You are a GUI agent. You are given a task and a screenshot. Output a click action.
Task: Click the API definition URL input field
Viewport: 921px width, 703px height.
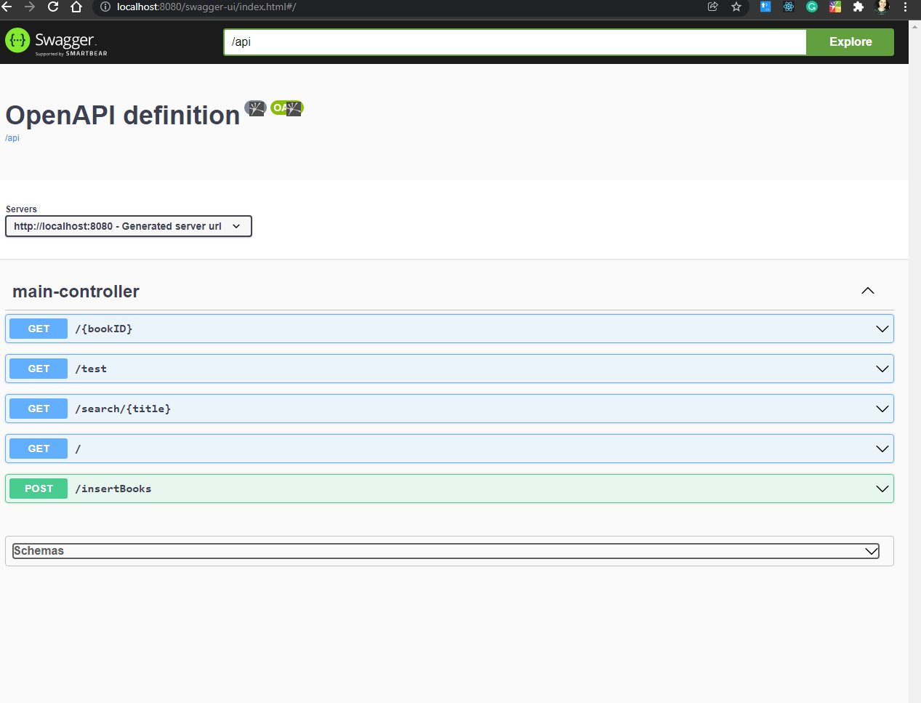pyautogui.click(x=515, y=42)
